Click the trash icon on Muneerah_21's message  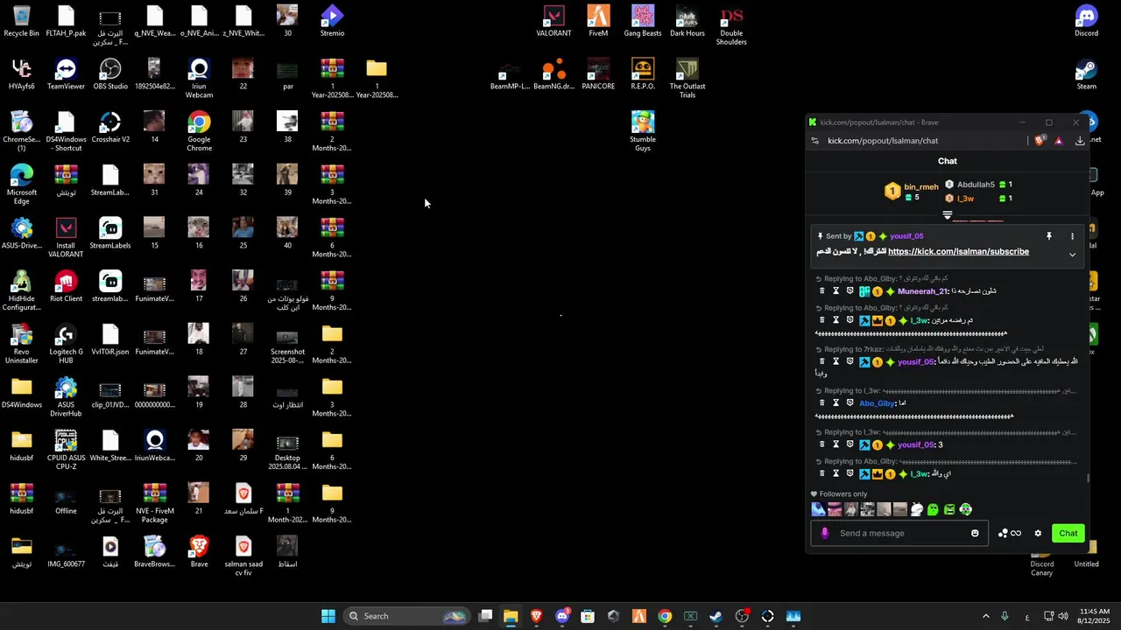821,291
